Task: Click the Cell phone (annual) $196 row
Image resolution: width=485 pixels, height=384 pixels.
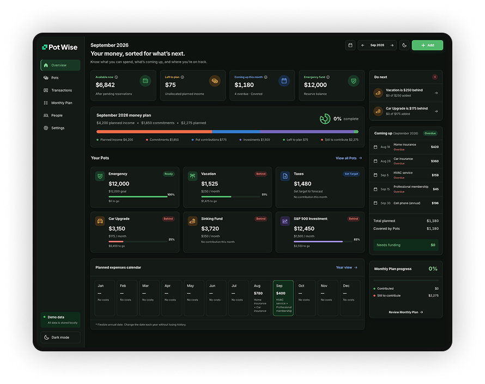Action: click(x=406, y=203)
